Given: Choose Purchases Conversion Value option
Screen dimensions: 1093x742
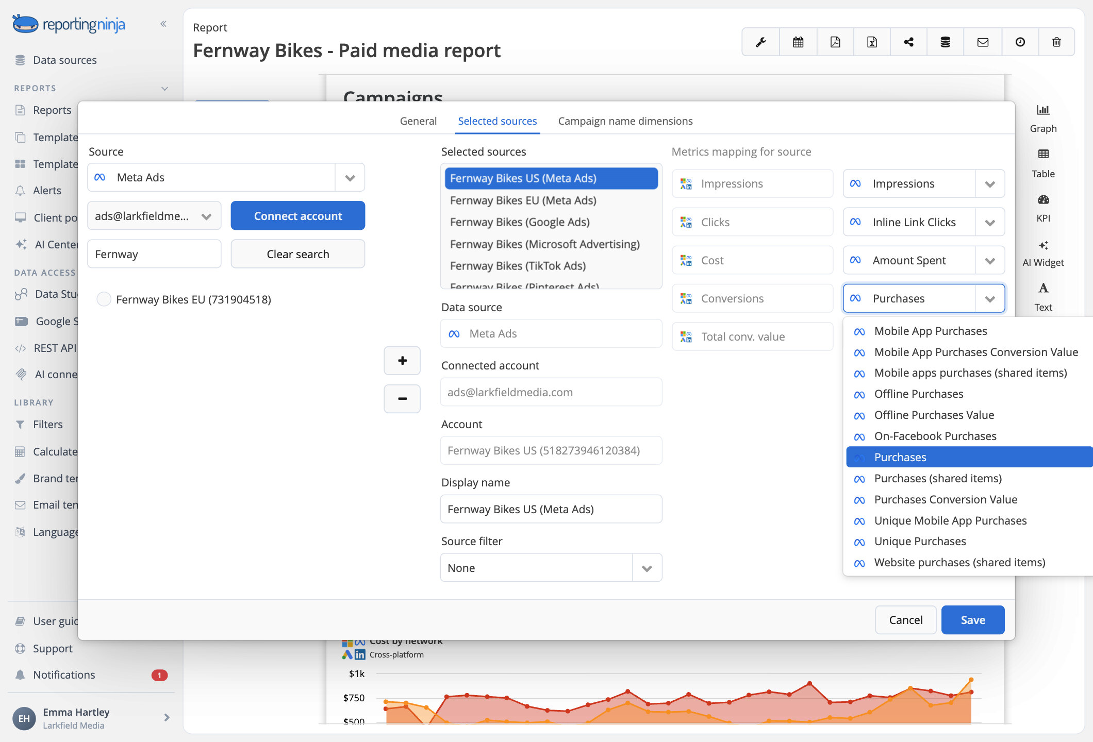Looking at the screenshot, I should (x=969, y=499).
